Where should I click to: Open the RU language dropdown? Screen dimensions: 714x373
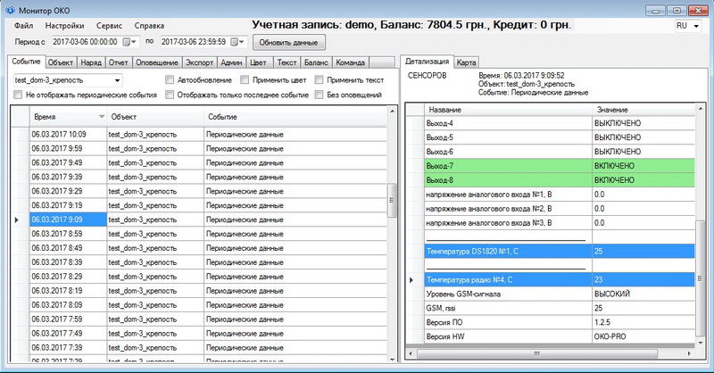[687, 26]
